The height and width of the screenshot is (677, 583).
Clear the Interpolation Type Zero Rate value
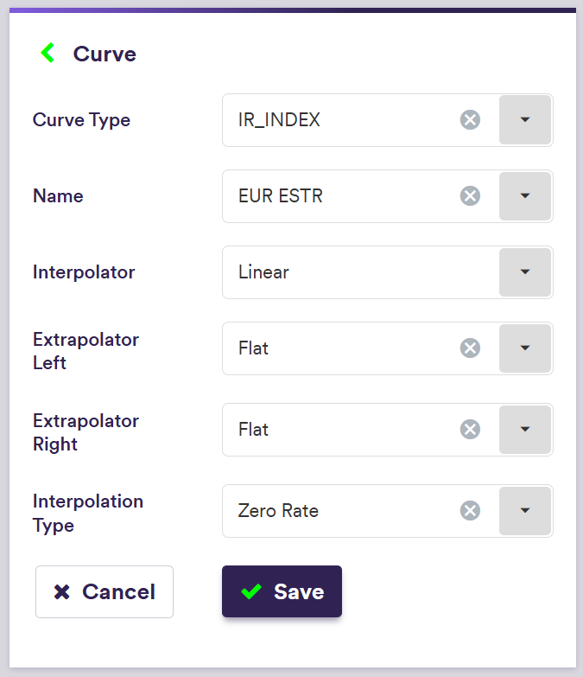[470, 511]
